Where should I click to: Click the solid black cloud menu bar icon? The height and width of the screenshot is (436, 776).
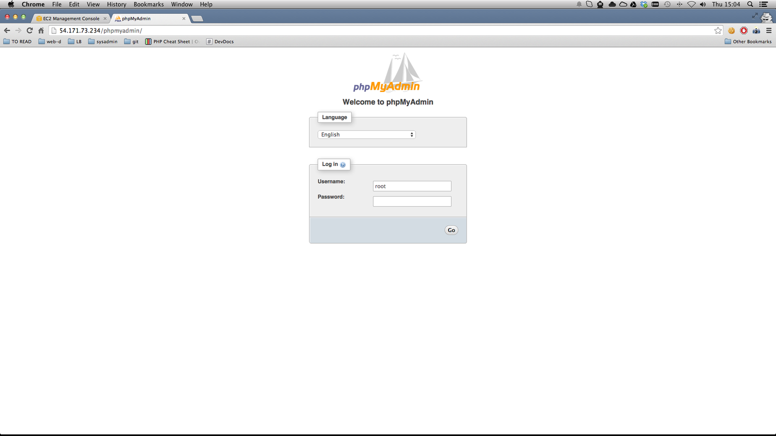click(612, 4)
